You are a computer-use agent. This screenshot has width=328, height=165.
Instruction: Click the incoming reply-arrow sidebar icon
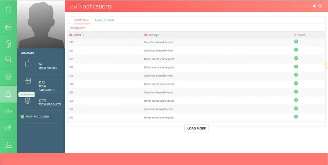8,111
